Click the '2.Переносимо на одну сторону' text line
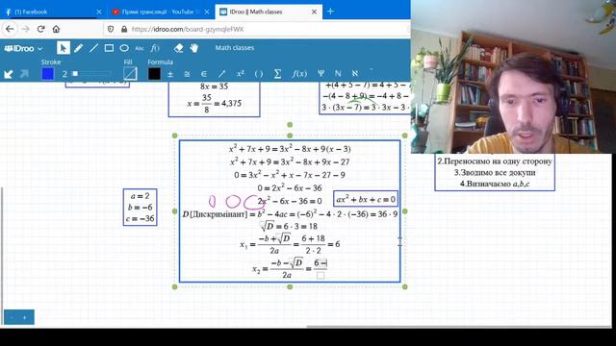 (x=495, y=161)
